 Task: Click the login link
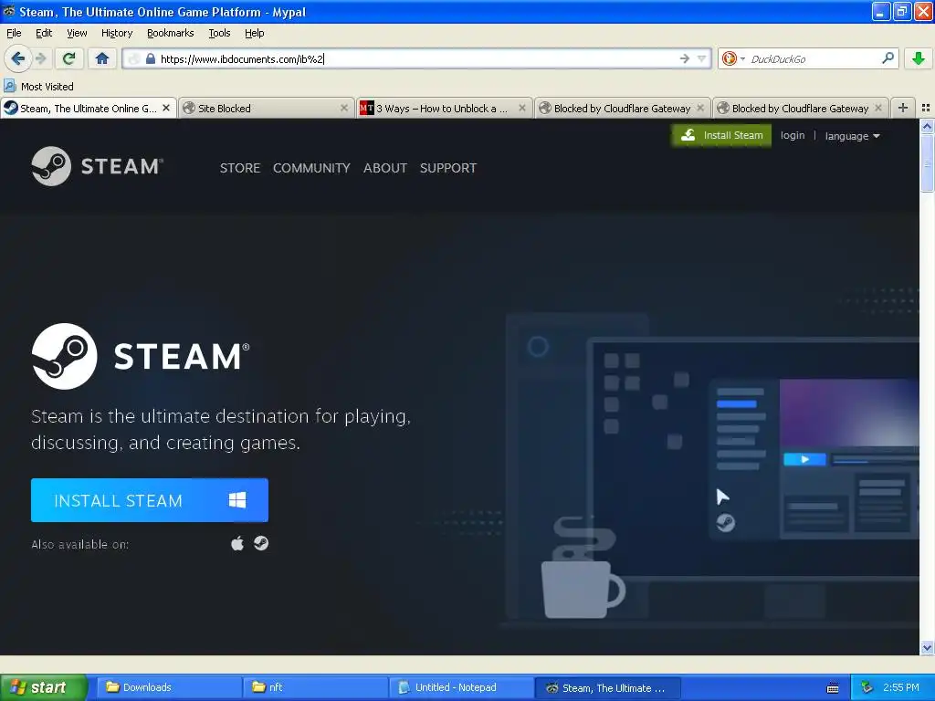tap(793, 135)
